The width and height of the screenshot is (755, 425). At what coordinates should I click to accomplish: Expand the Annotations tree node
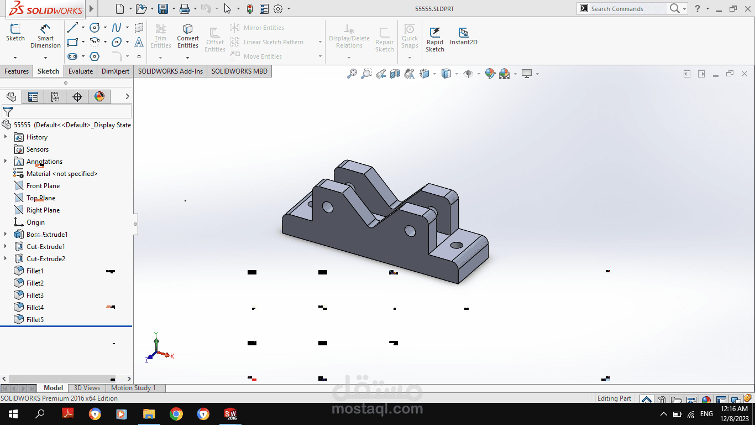(x=6, y=161)
